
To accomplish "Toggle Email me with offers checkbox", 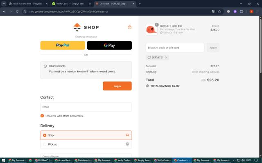I will click(x=42, y=116).
